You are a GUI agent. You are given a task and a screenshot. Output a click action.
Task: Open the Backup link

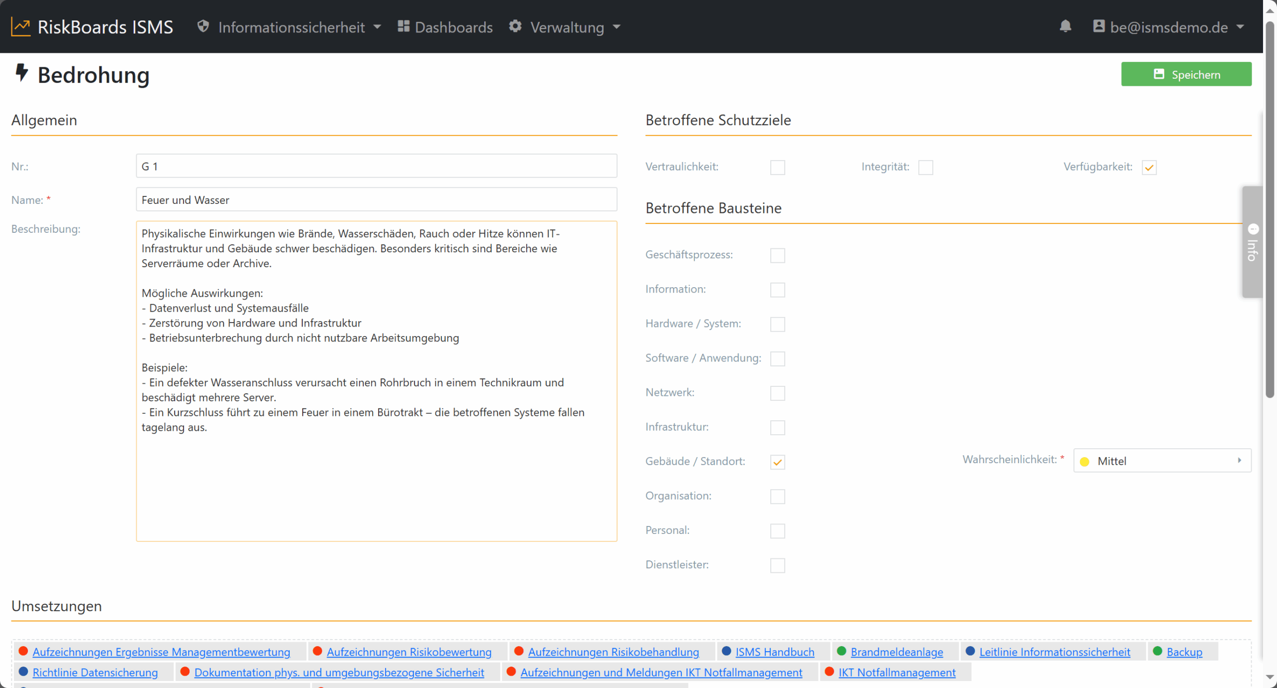point(1184,652)
